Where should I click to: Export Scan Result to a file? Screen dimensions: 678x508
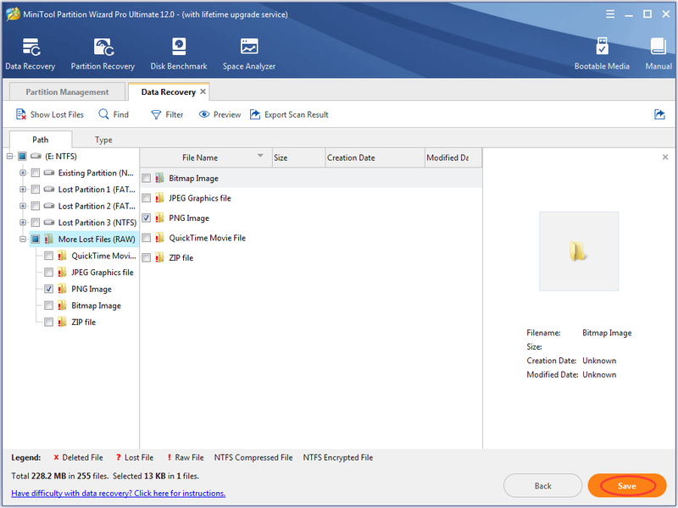point(289,114)
